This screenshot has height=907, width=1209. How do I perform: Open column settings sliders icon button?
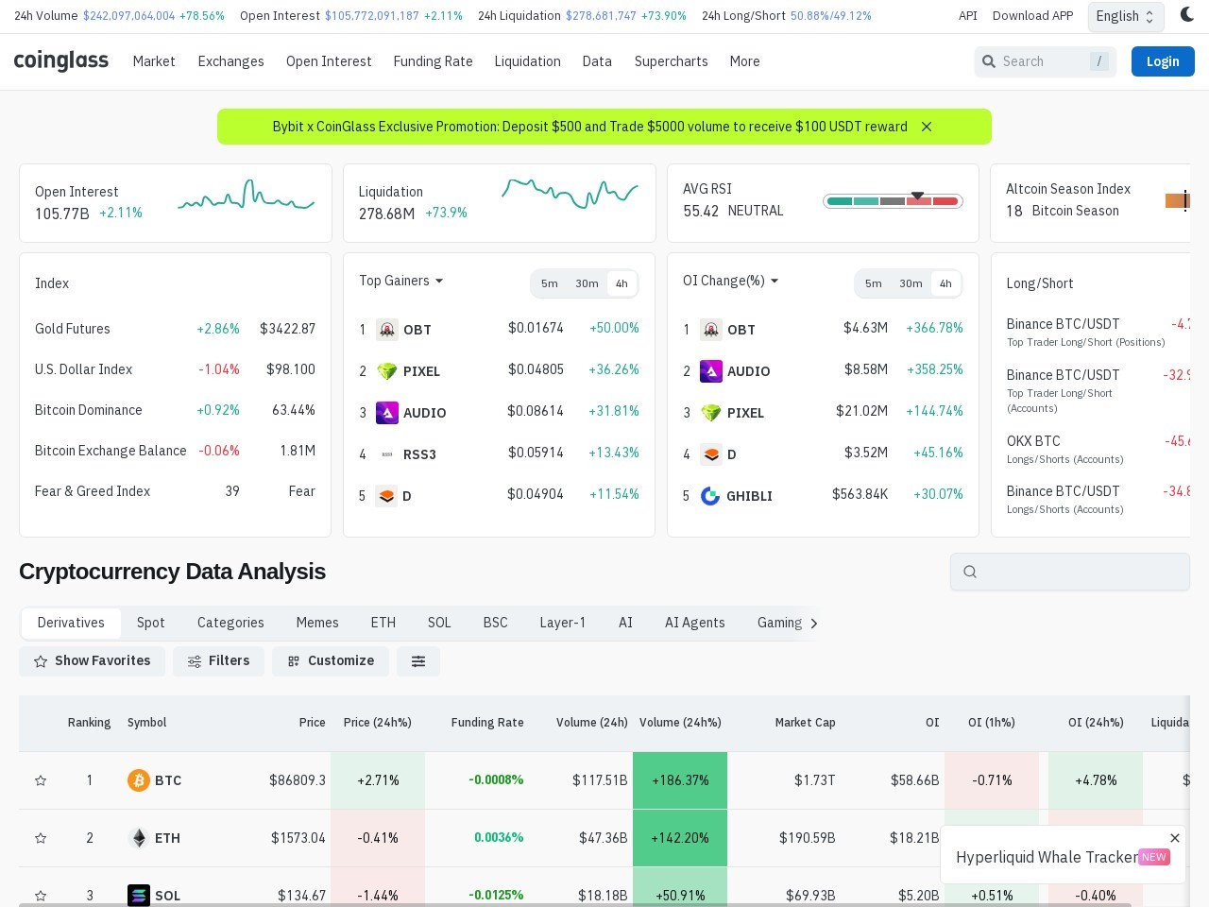point(418,661)
